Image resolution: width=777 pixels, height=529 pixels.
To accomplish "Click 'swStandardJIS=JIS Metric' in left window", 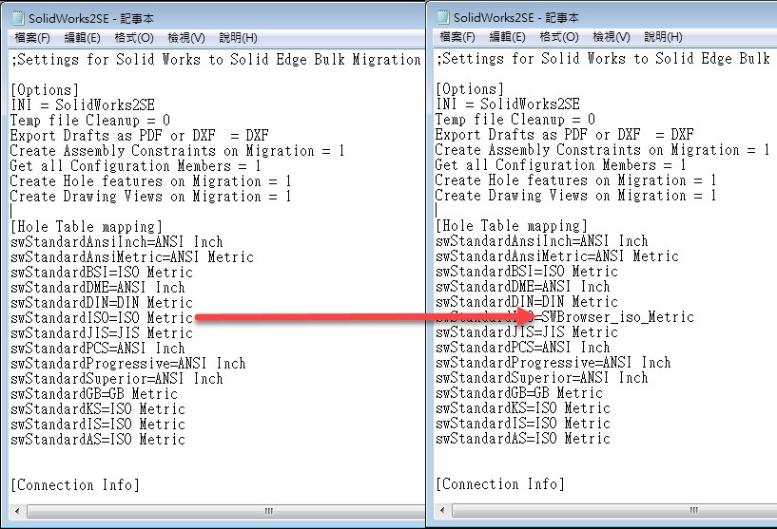I will [102, 333].
